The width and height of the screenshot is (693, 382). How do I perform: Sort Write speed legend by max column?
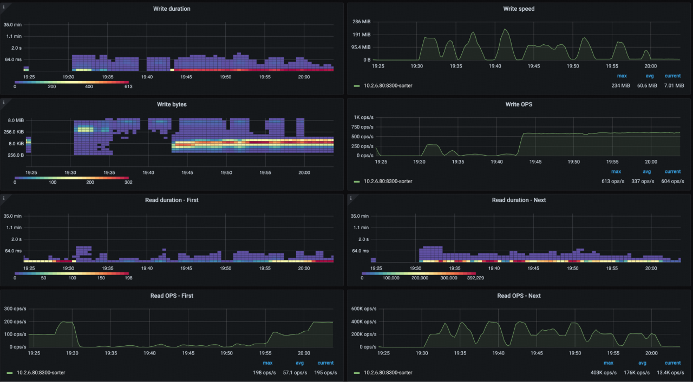click(x=622, y=76)
